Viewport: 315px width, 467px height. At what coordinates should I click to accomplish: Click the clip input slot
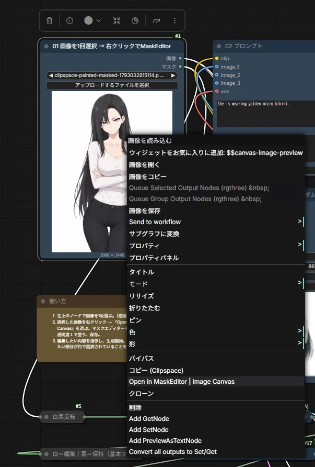coord(217,59)
